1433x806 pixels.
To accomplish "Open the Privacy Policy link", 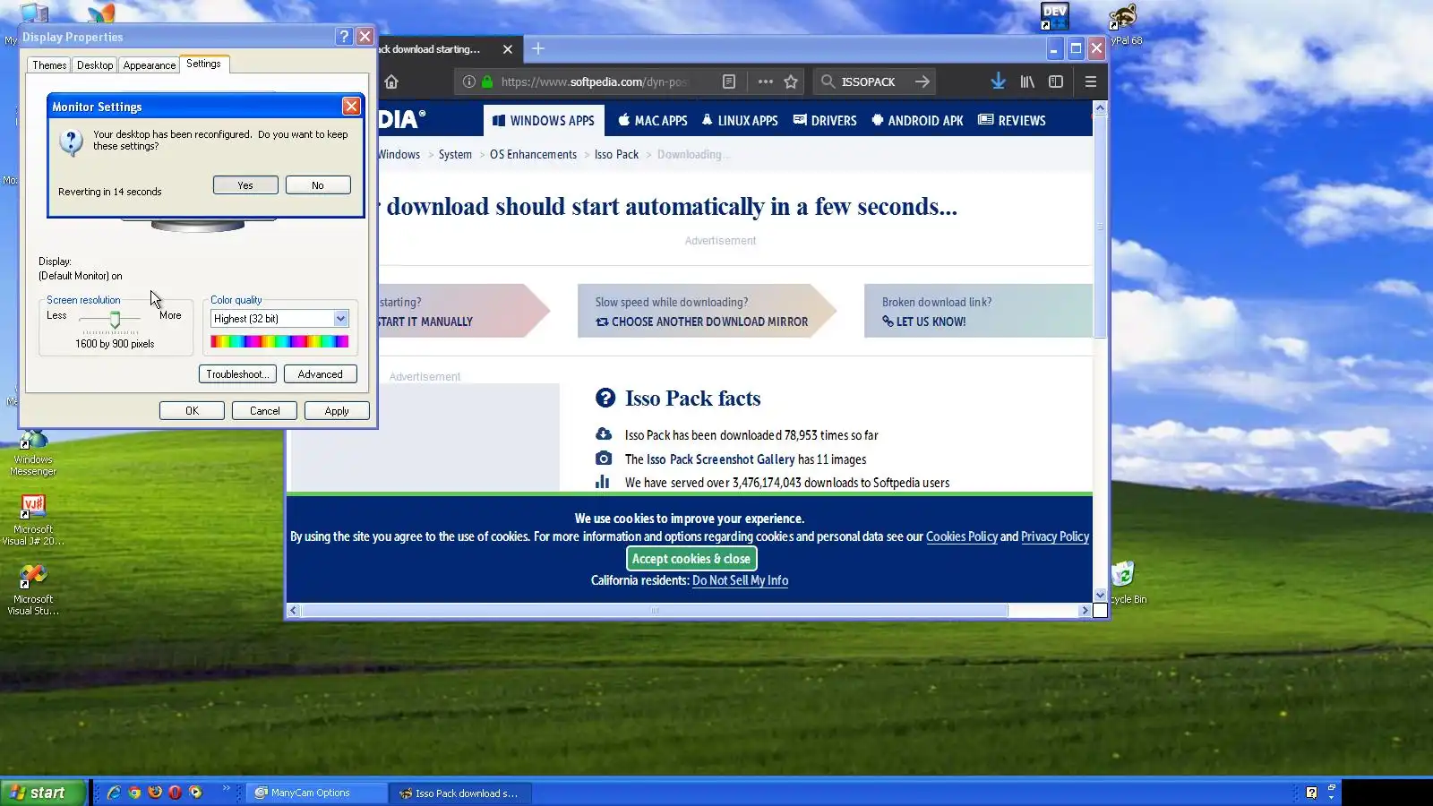I will pos(1055,536).
